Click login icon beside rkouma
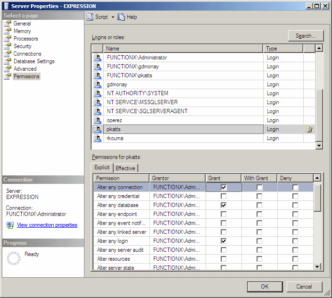 click(98, 138)
